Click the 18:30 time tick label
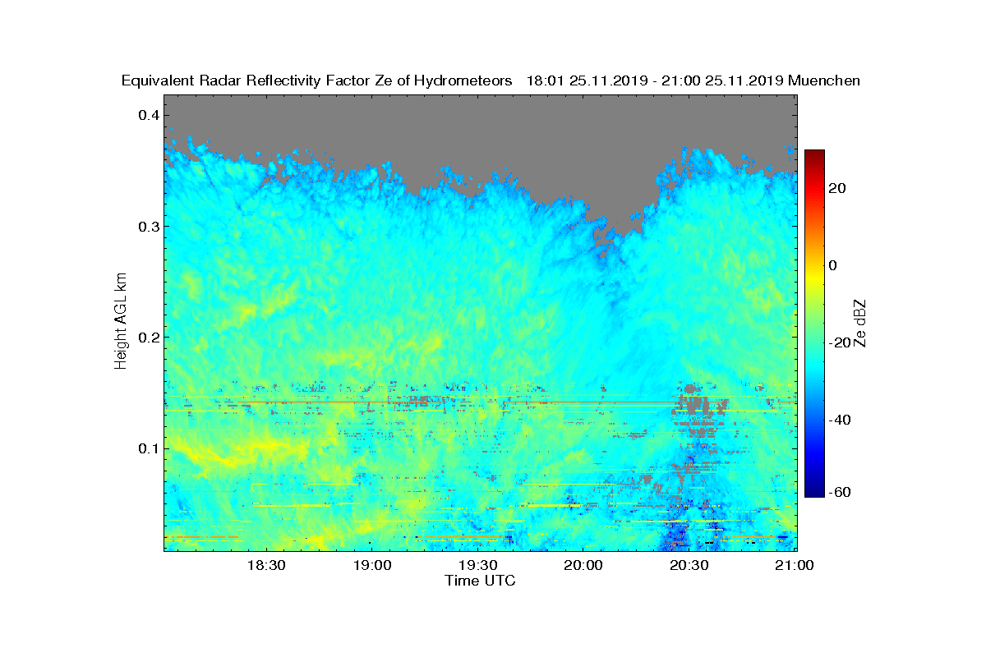The height and width of the screenshot is (657, 986). click(266, 566)
